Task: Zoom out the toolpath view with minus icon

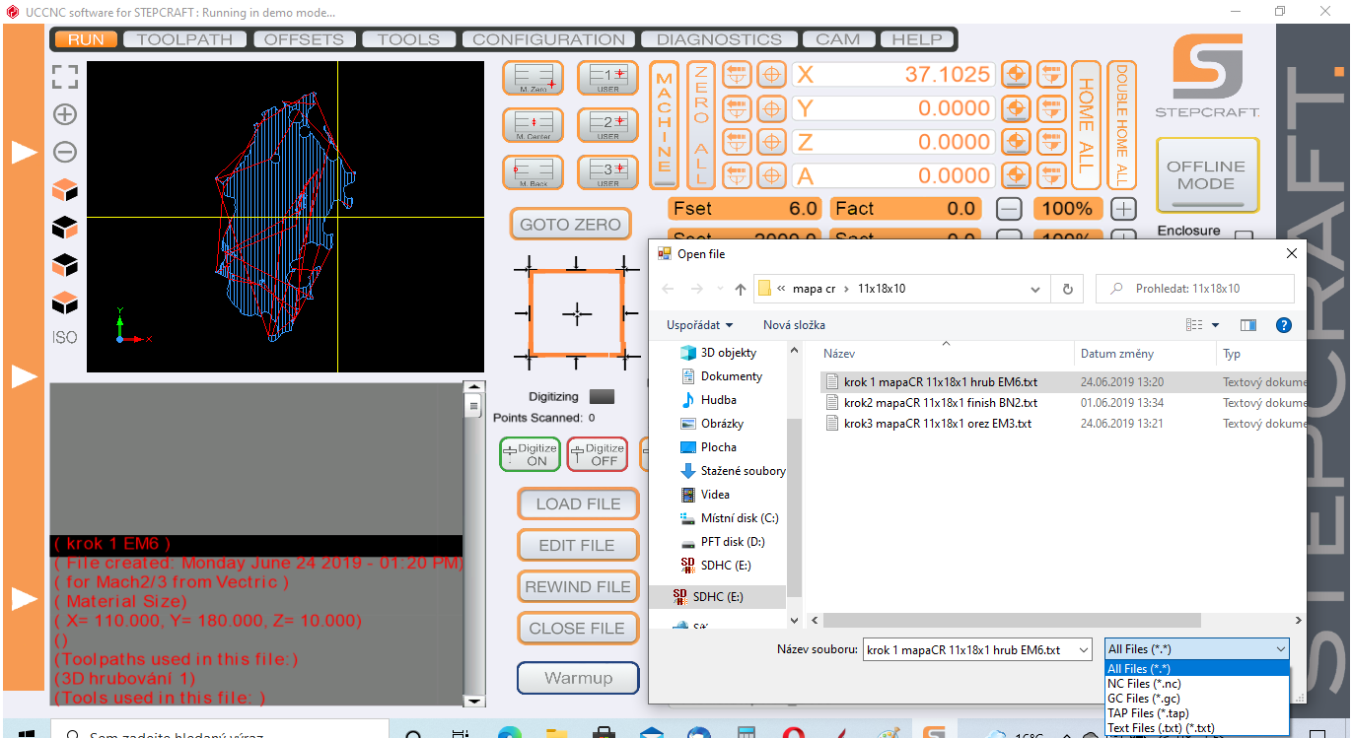Action: pyautogui.click(x=65, y=152)
